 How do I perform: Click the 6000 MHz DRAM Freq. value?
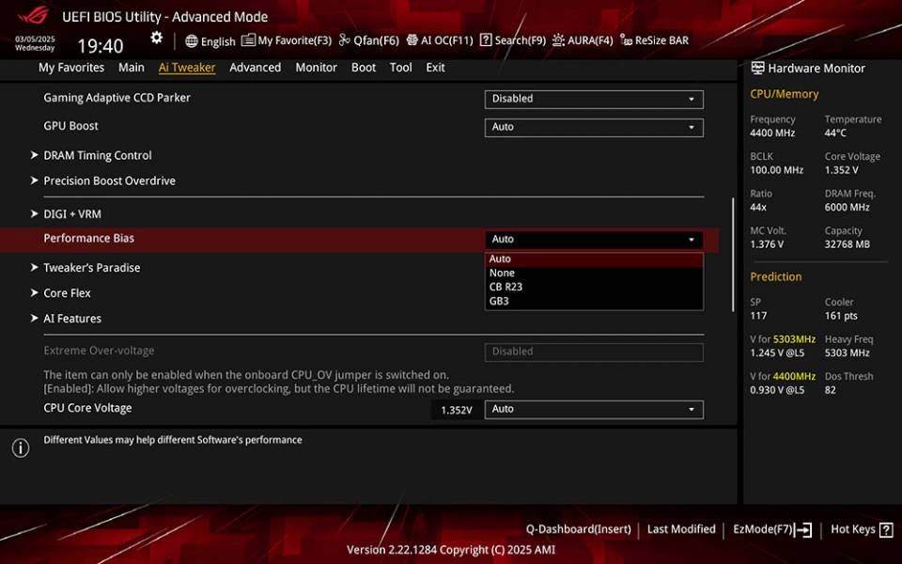847,207
